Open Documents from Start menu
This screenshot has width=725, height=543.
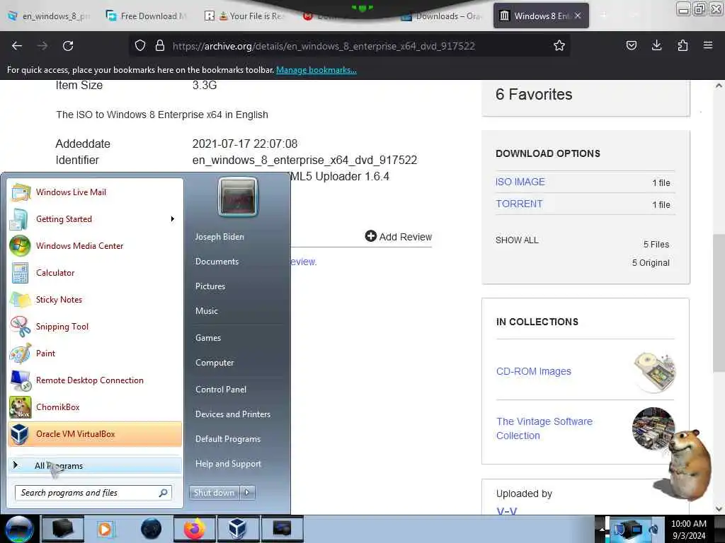[217, 262]
